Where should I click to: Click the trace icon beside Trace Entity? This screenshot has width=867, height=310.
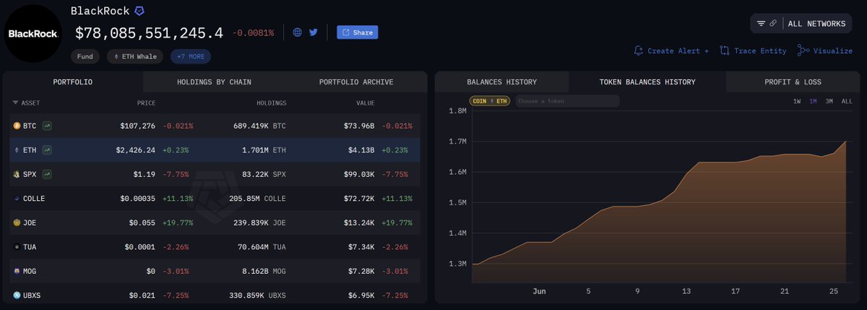click(725, 51)
